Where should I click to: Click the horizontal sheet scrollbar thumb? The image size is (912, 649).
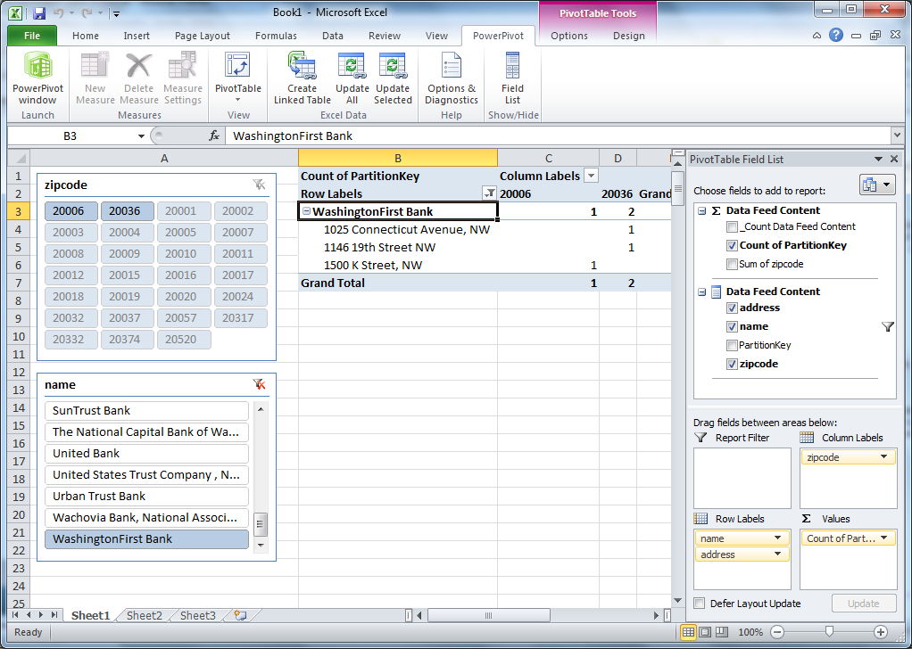point(489,615)
